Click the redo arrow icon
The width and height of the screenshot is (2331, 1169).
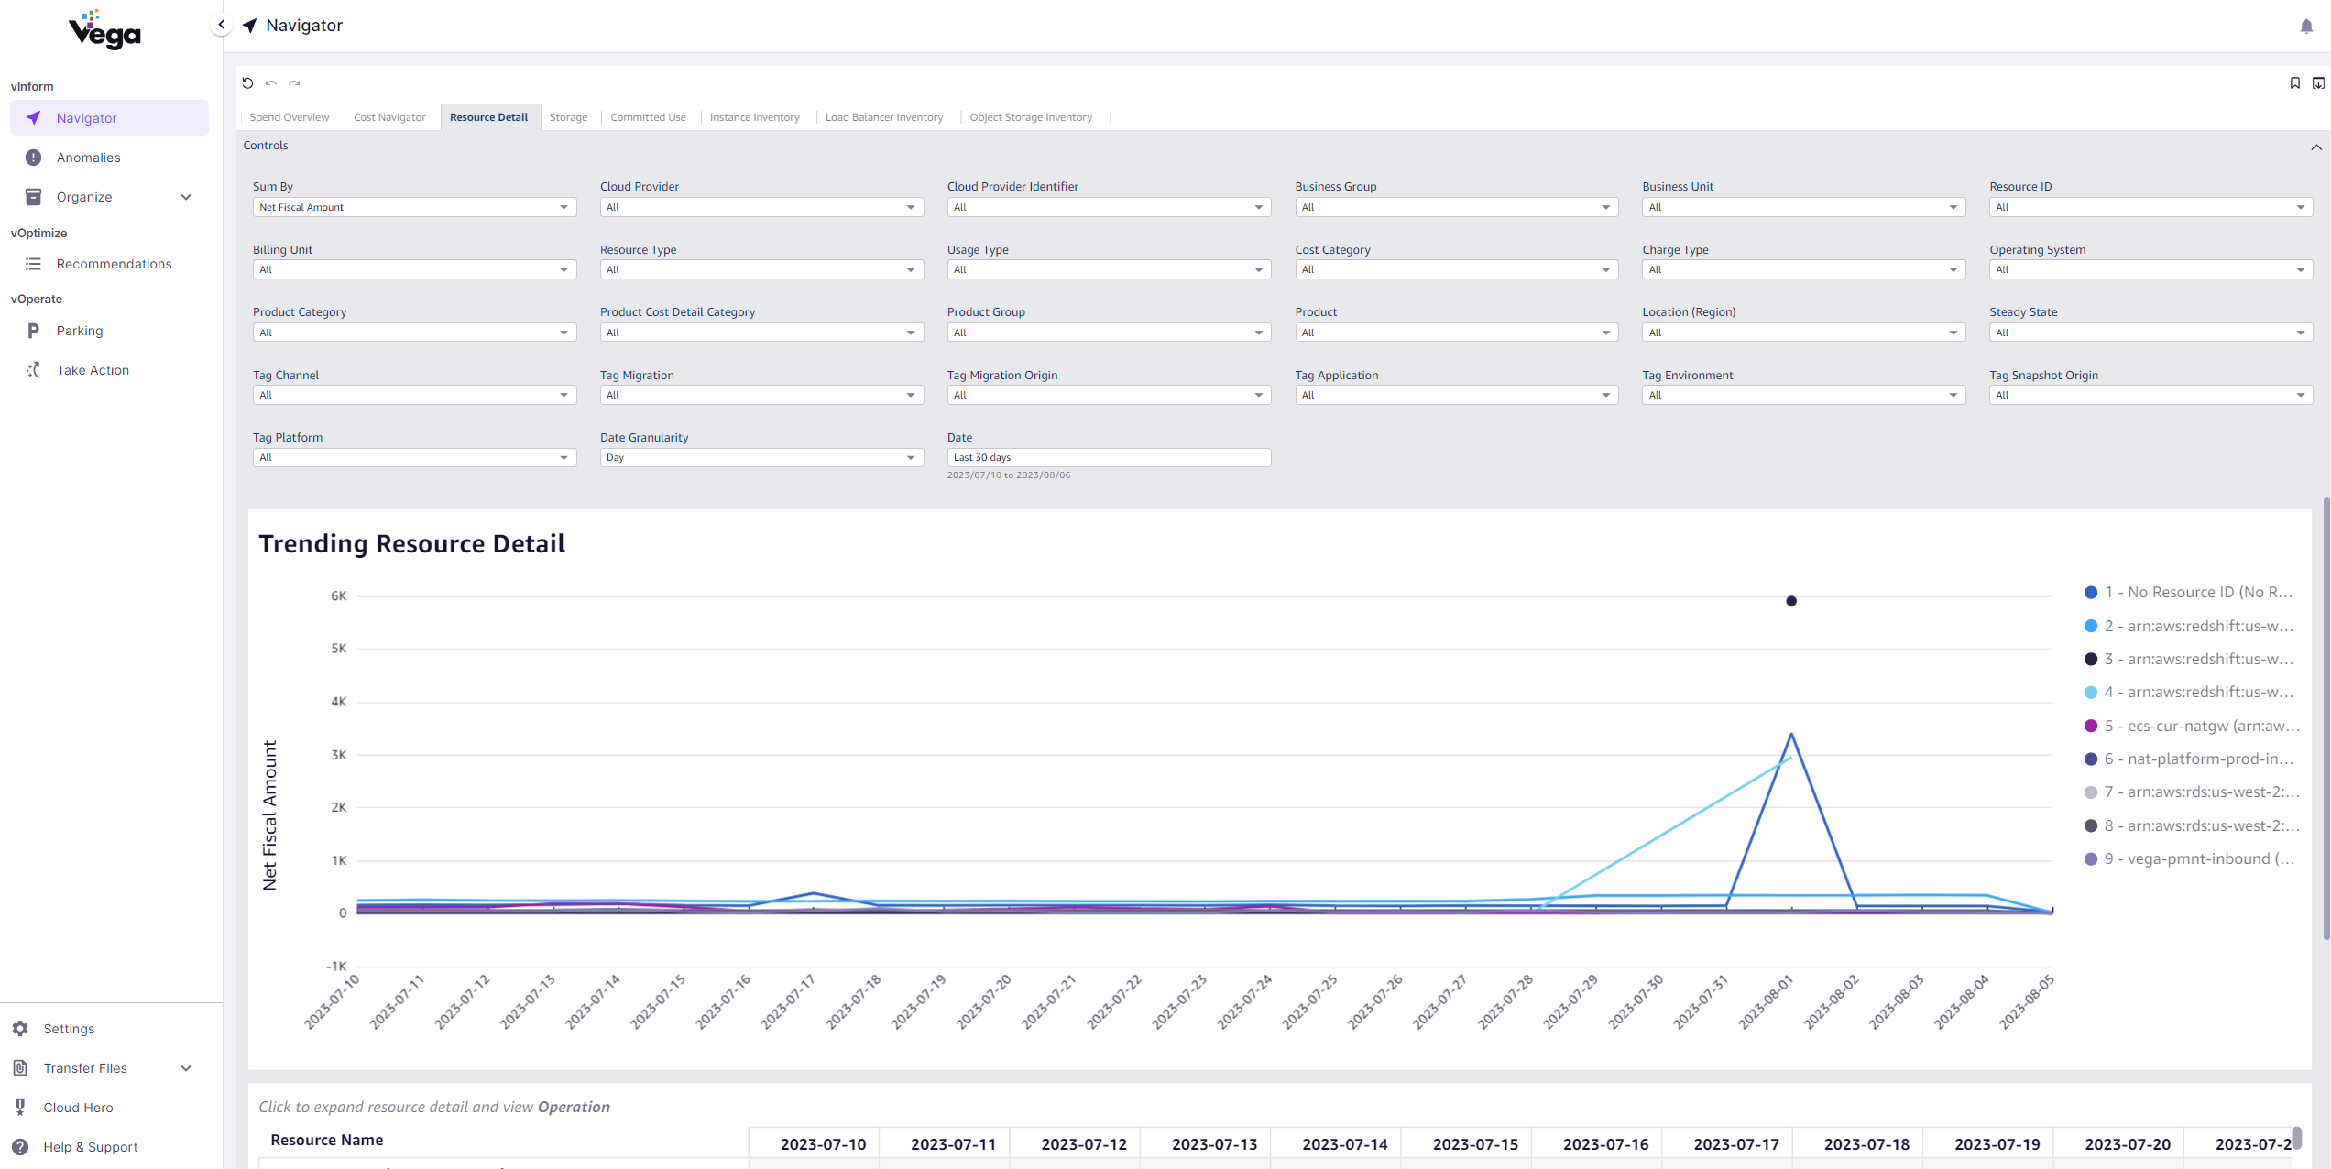(294, 83)
